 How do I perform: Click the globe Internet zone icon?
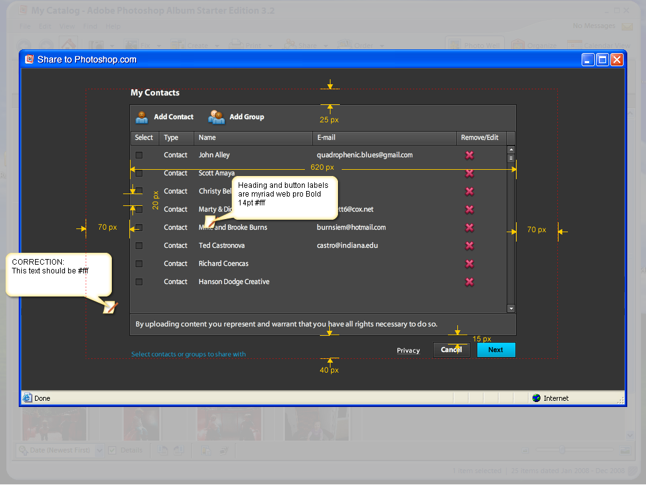click(536, 398)
